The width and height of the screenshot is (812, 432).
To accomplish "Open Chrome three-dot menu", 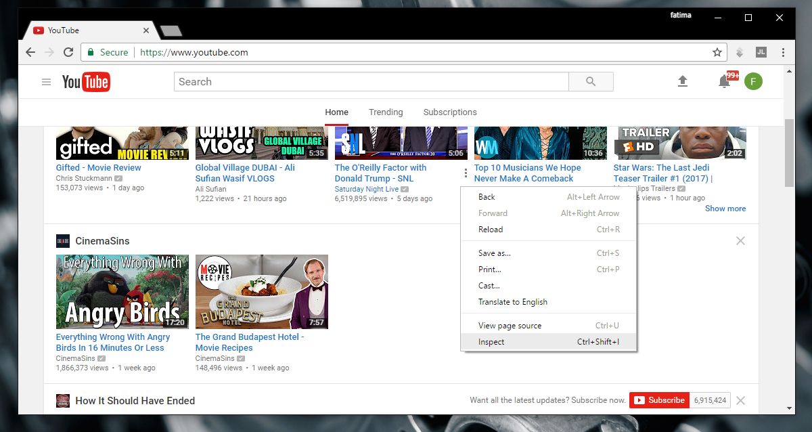I will 783,52.
